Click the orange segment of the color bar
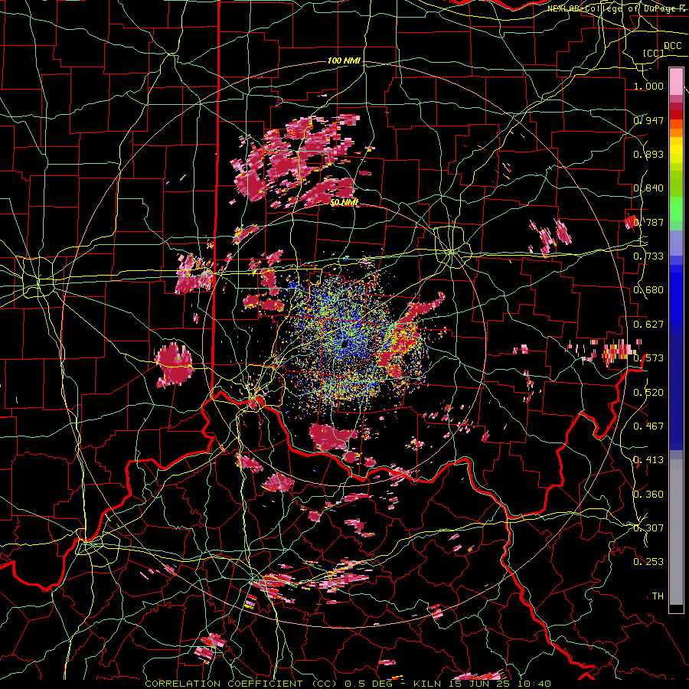The image size is (689, 689). (x=676, y=132)
